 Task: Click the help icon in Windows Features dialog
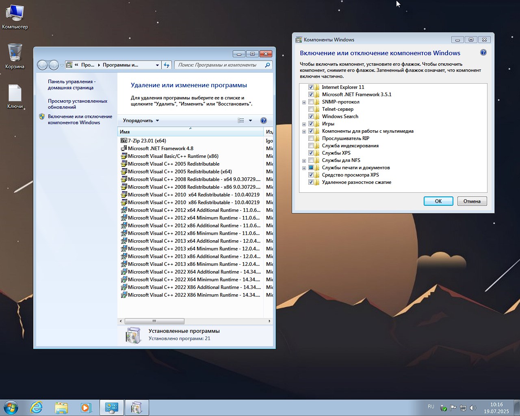pyautogui.click(x=483, y=53)
